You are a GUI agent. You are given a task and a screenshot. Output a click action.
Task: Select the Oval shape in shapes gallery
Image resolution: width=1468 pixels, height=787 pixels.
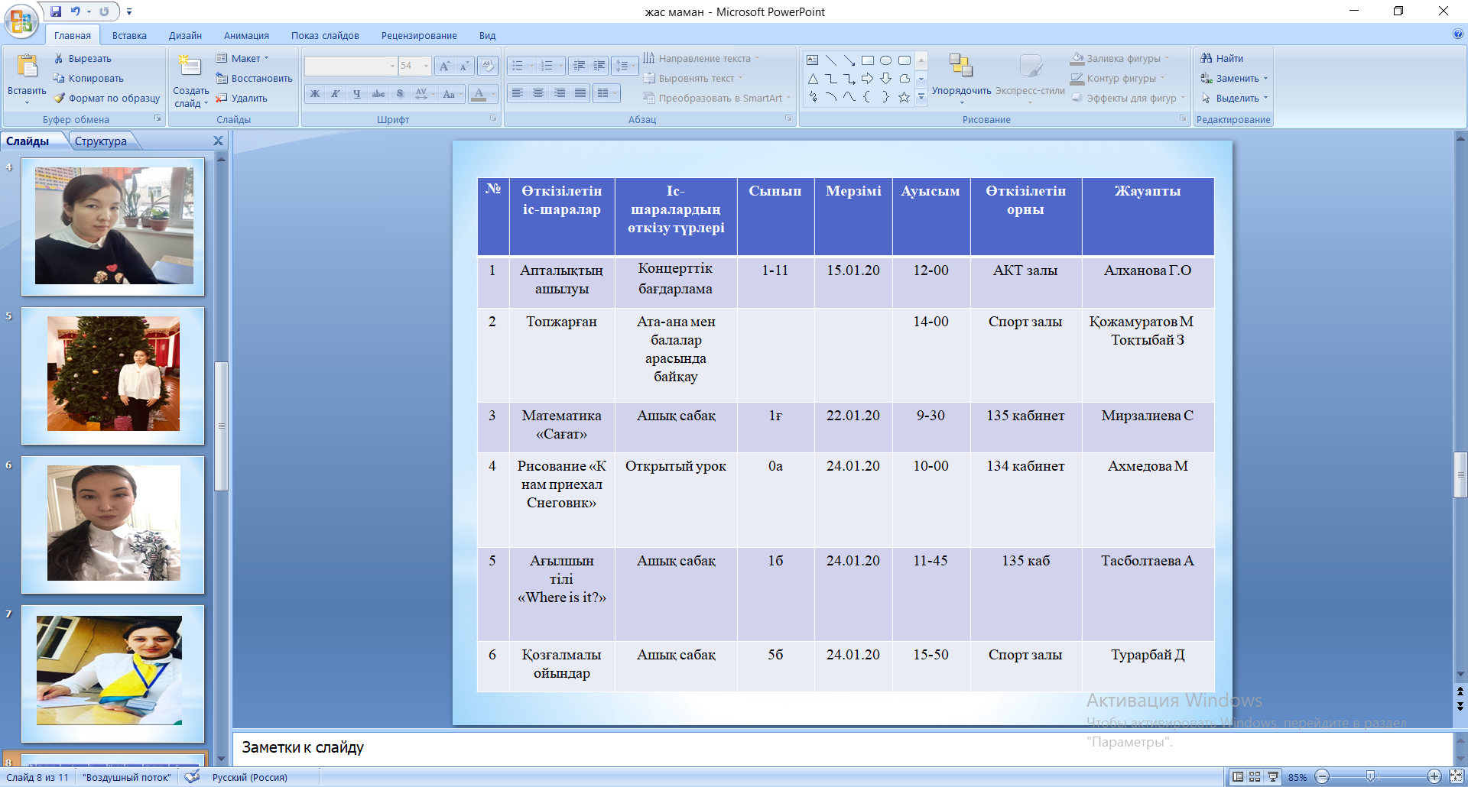886,60
